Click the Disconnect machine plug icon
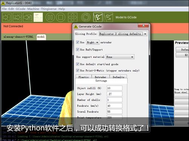This screenshot has width=189, height=141. [108, 17]
